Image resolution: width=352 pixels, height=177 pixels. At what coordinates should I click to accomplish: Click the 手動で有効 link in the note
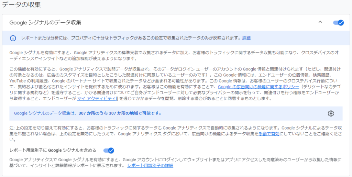tap(269, 134)
